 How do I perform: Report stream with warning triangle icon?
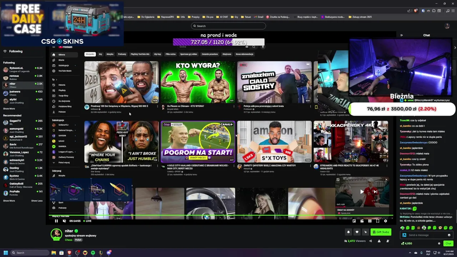pos(379,241)
